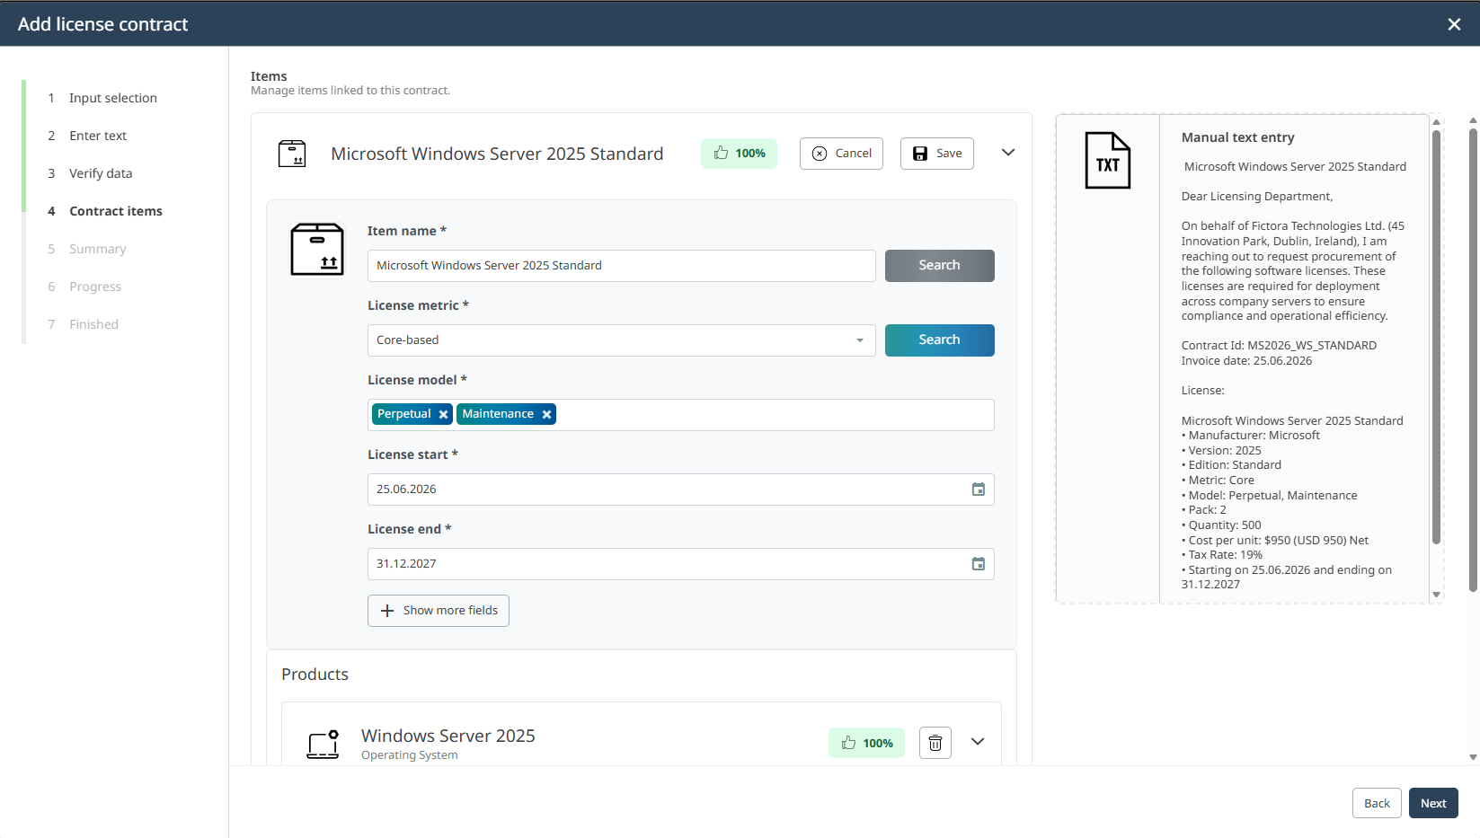The image size is (1480, 838).
Task: Remove the Maintenance license model tag
Action: (x=546, y=414)
